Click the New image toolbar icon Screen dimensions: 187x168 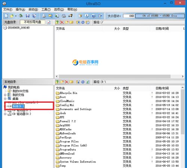point(6,16)
